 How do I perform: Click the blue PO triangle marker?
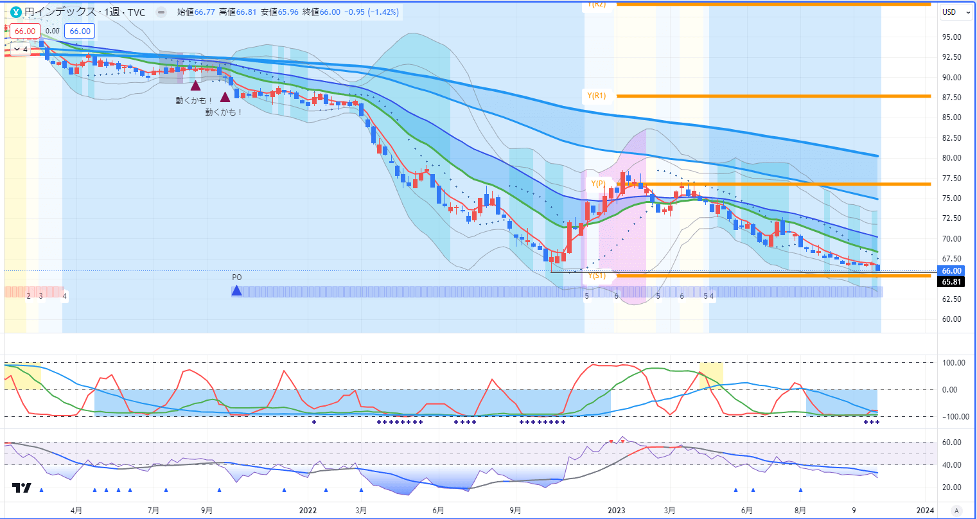click(x=236, y=291)
